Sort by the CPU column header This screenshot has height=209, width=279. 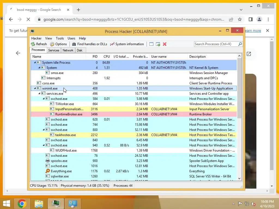[105, 57]
